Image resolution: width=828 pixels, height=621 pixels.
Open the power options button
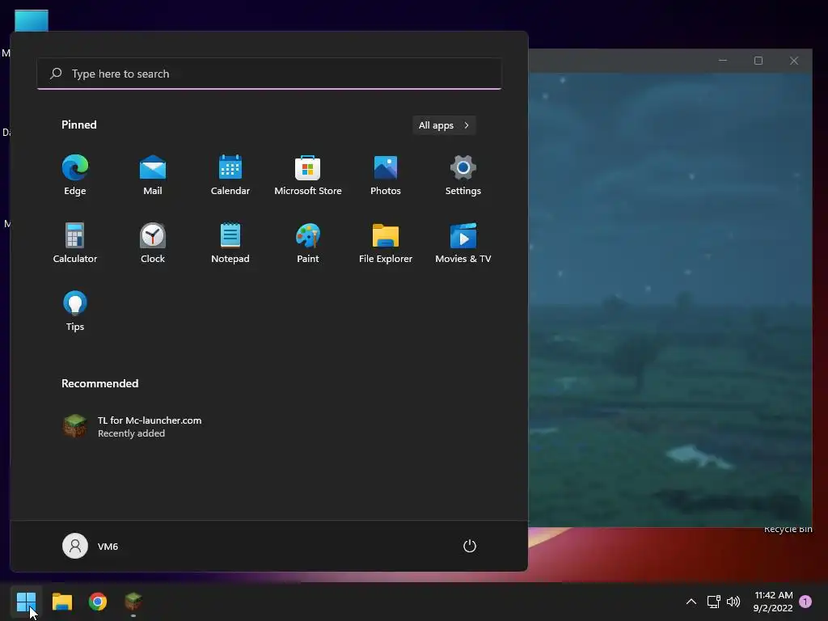point(470,546)
